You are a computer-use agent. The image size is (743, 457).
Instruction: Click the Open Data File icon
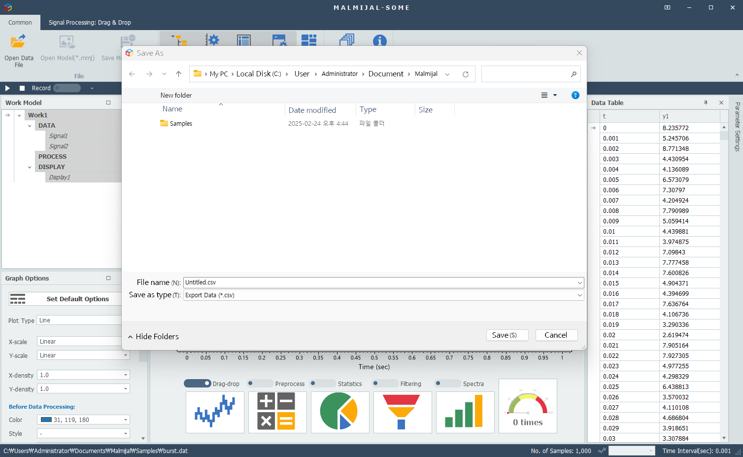pyautogui.click(x=19, y=42)
